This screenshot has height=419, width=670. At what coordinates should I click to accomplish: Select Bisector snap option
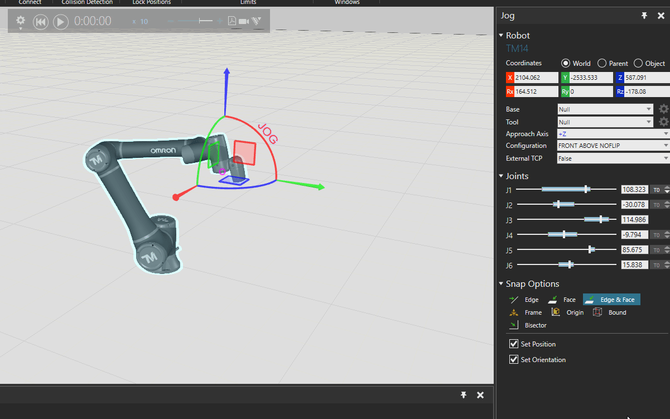(x=528, y=325)
